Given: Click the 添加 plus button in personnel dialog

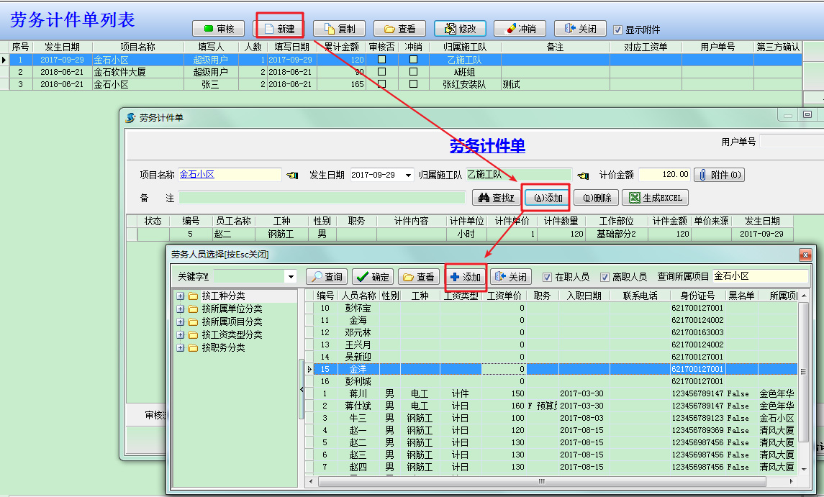Looking at the screenshot, I should coord(466,276).
